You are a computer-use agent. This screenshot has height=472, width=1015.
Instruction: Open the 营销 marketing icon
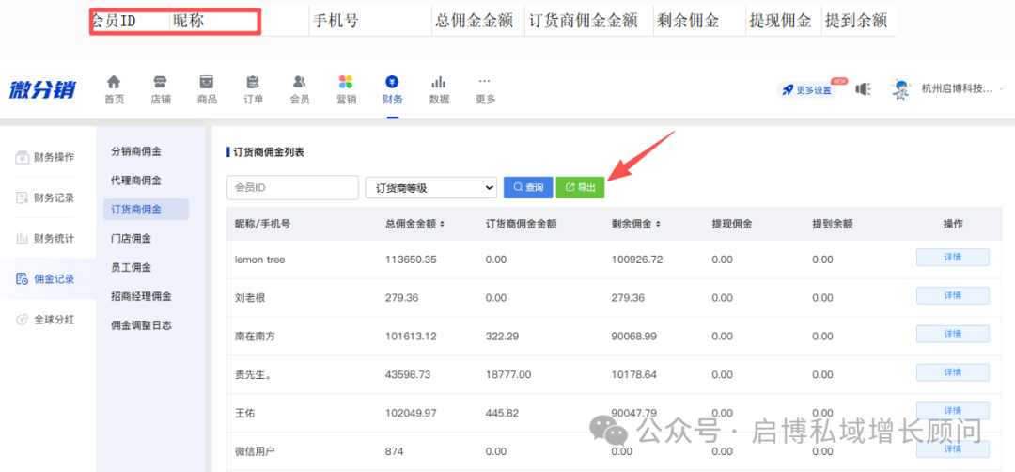point(346,83)
